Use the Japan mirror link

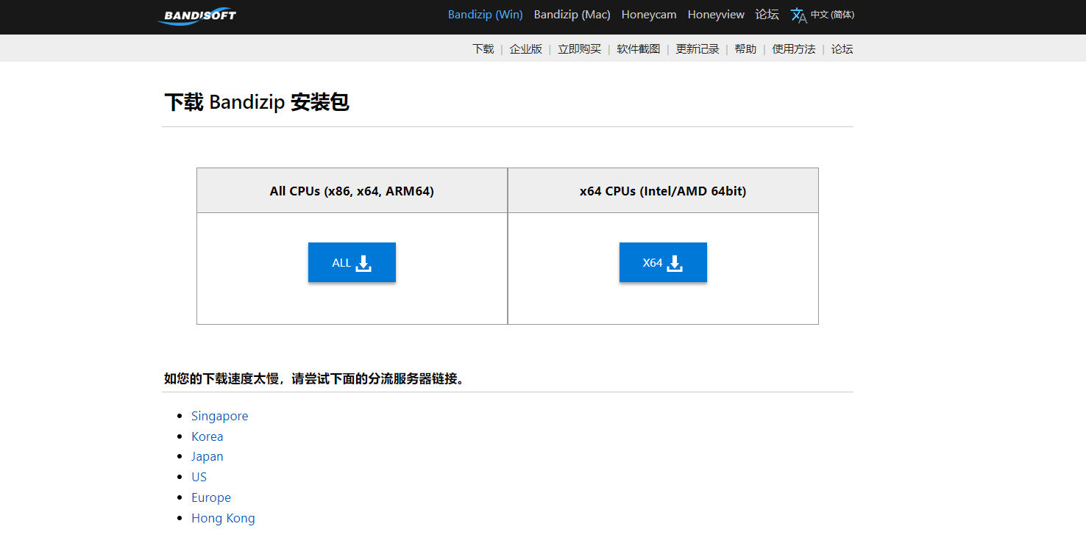click(207, 456)
